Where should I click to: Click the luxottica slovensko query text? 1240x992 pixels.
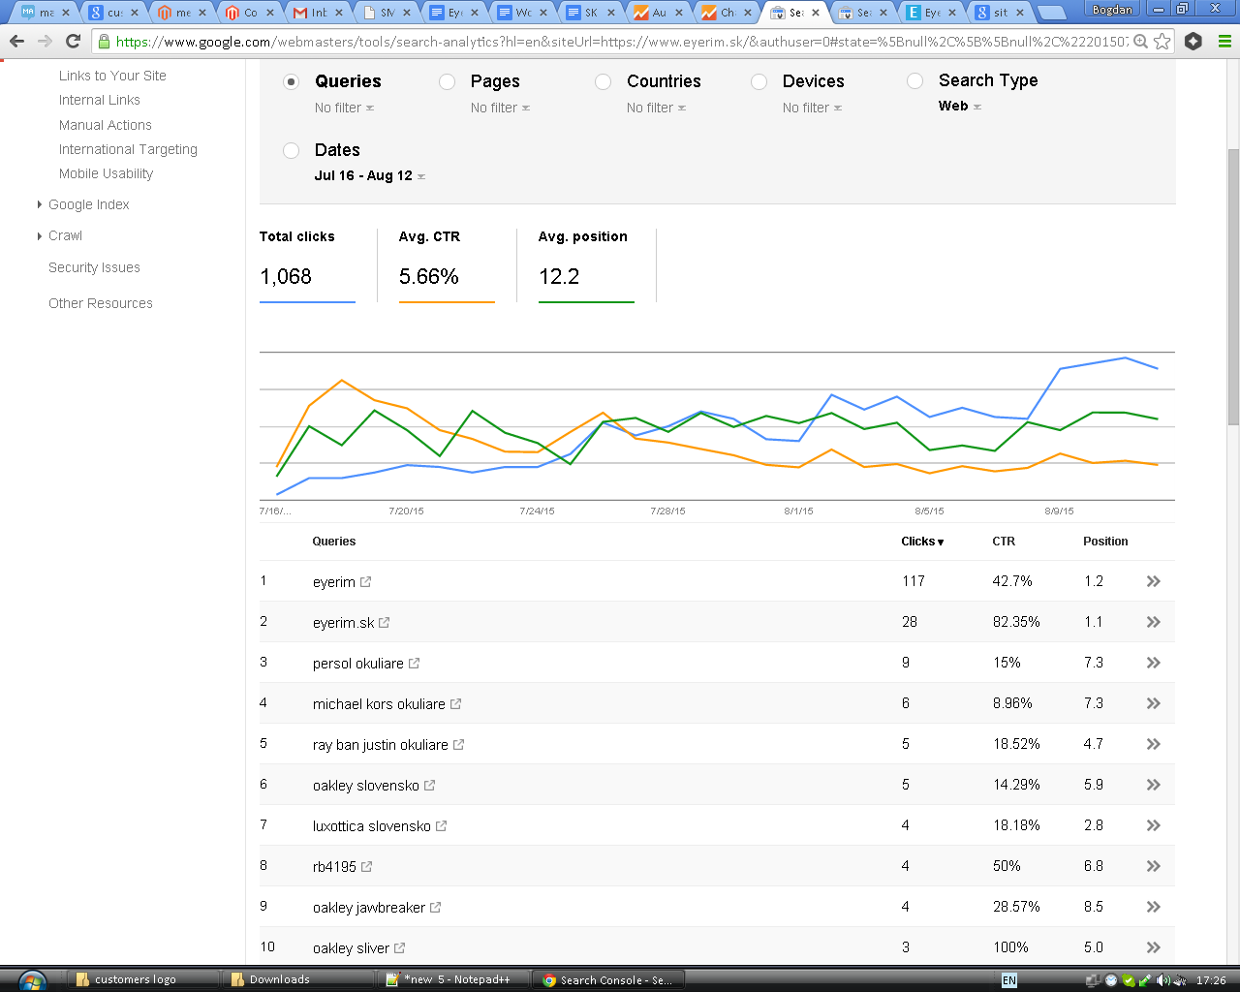click(372, 826)
